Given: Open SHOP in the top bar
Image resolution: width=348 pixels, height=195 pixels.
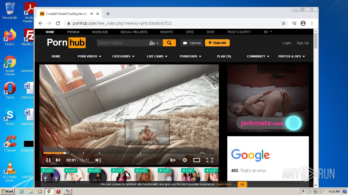Looking at the screenshot, I should coord(210,32).
